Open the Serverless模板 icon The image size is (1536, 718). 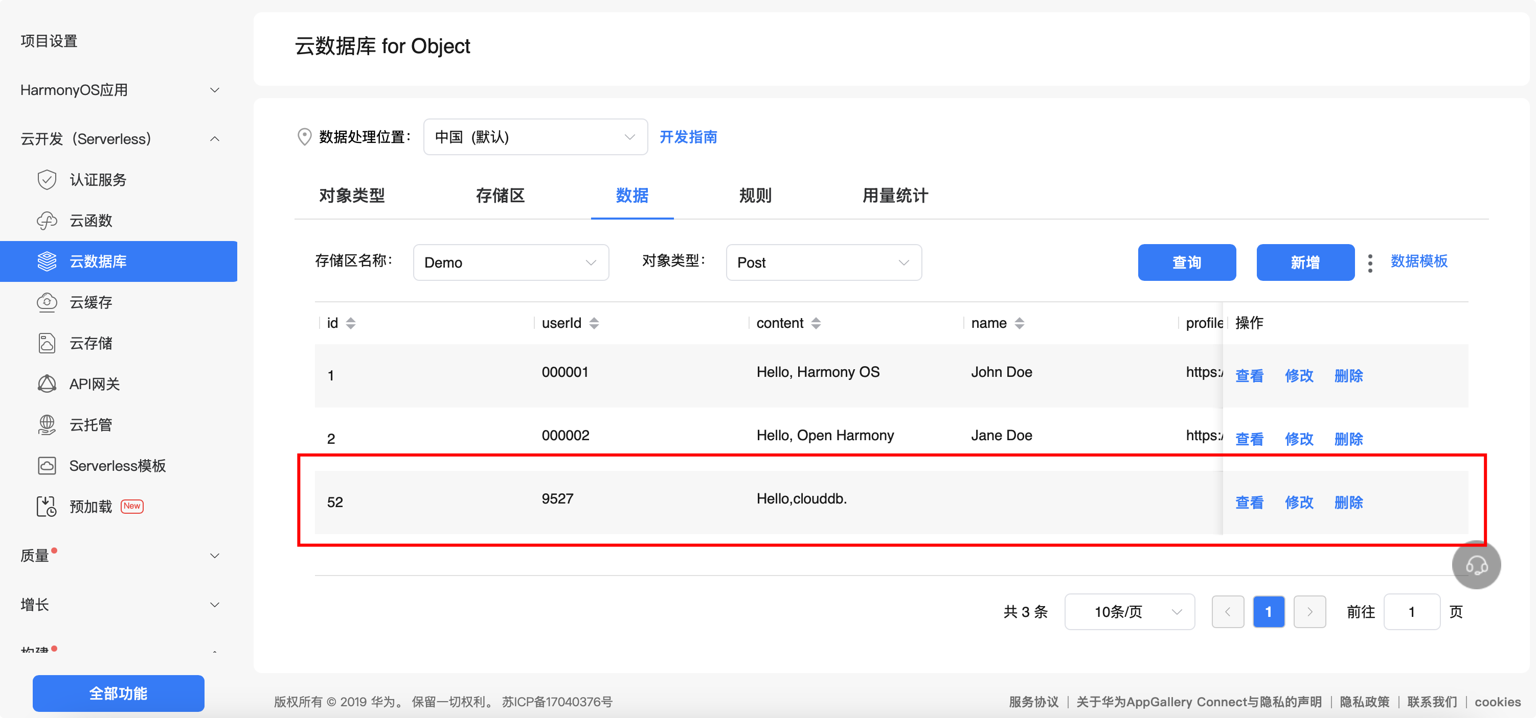click(x=47, y=466)
